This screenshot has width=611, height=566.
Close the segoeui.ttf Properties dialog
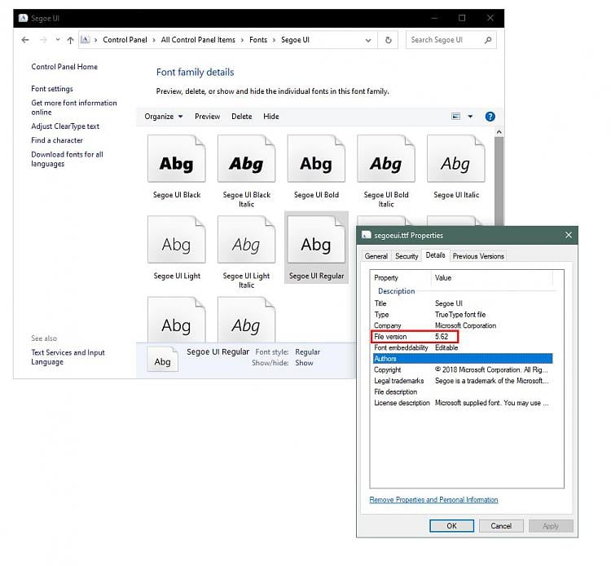pyautogui.click(x=569, y=235)
